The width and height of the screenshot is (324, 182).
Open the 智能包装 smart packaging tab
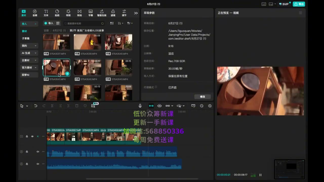pos(102,13)
